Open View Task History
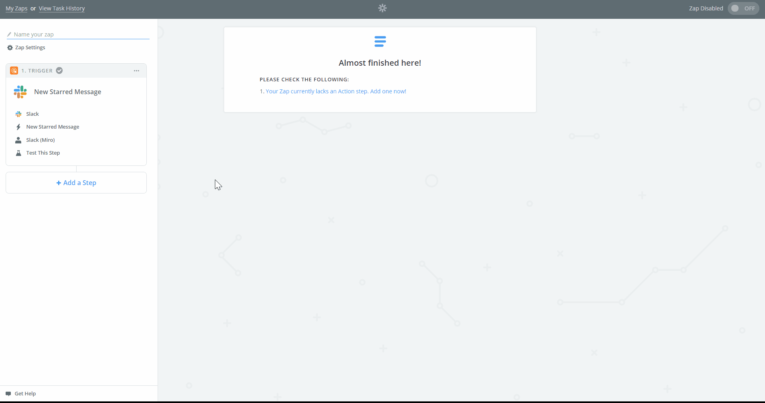The width and height of the screenshot is (765, 403). coord(62,8)
